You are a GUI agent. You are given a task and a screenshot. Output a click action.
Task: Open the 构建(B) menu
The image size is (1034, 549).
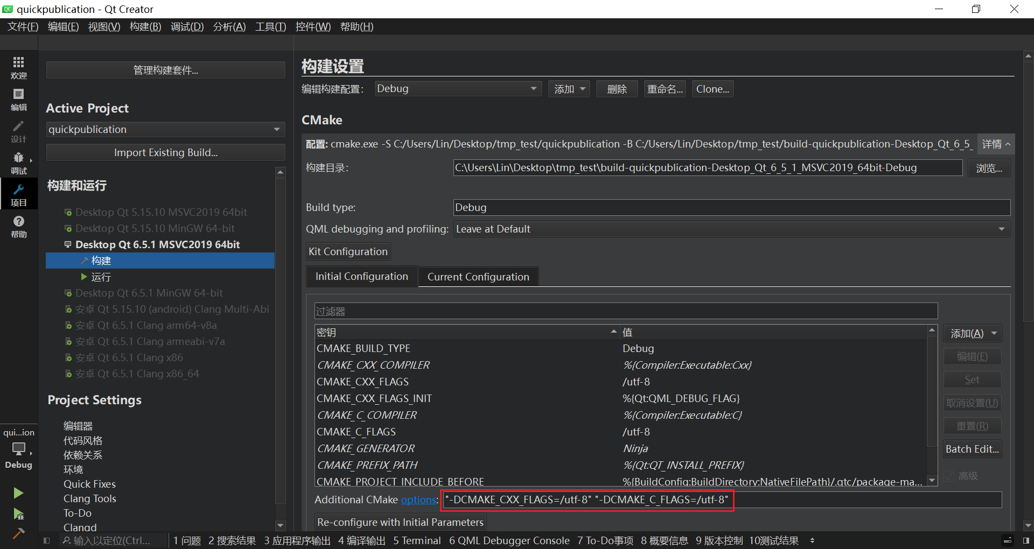click(145, 27)
